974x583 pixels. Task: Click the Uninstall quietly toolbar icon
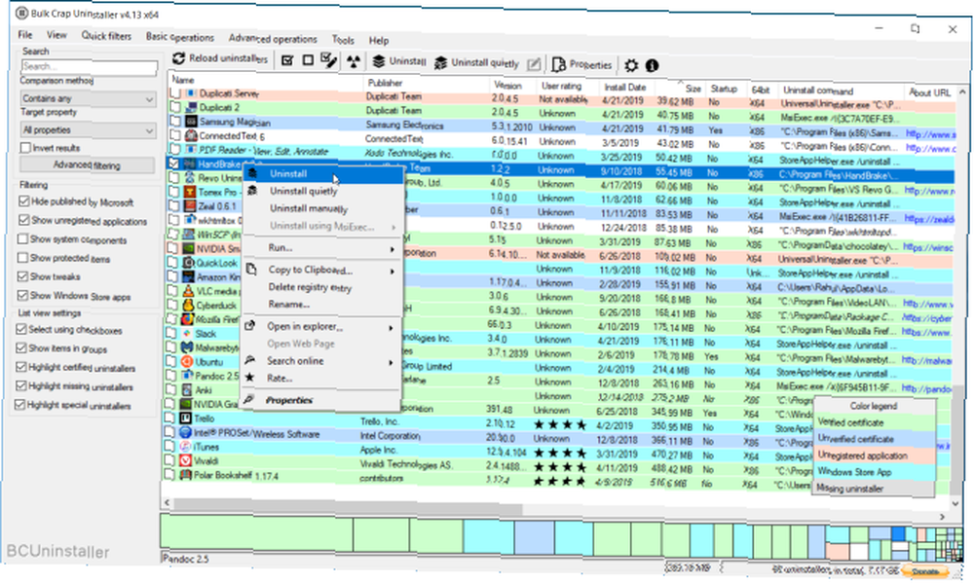pyautogui.click(x=440, y=62)
